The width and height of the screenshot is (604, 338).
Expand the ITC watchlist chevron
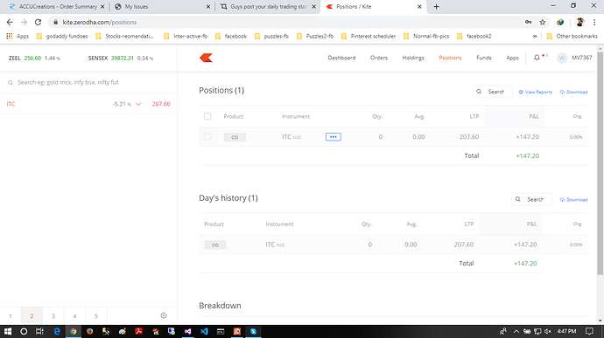click(138, 104)
